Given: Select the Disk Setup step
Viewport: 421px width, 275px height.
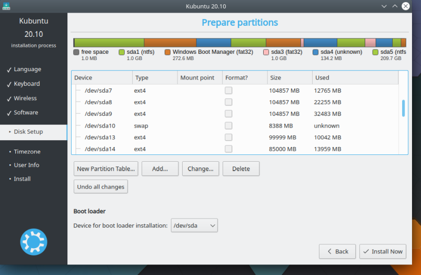Looking at the screenshot, I should (x=33, y=132).
